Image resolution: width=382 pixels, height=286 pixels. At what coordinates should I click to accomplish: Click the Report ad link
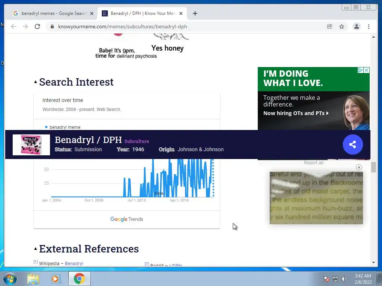point(313,163)
